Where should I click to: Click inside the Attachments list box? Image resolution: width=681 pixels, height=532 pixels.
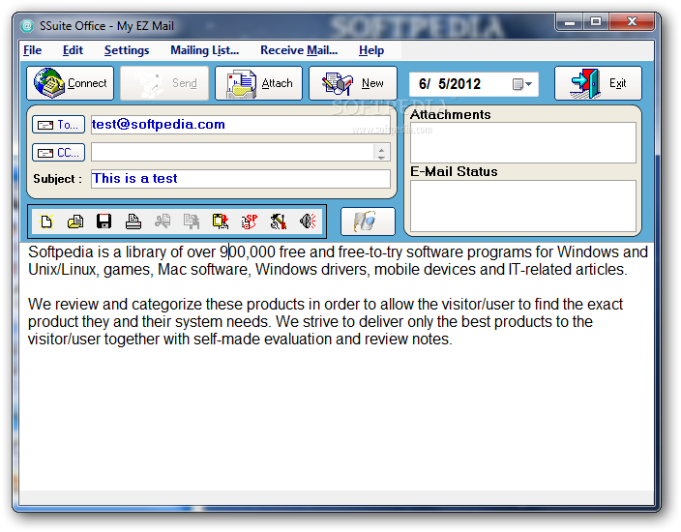pyautogui.click(x=523, y=143)
